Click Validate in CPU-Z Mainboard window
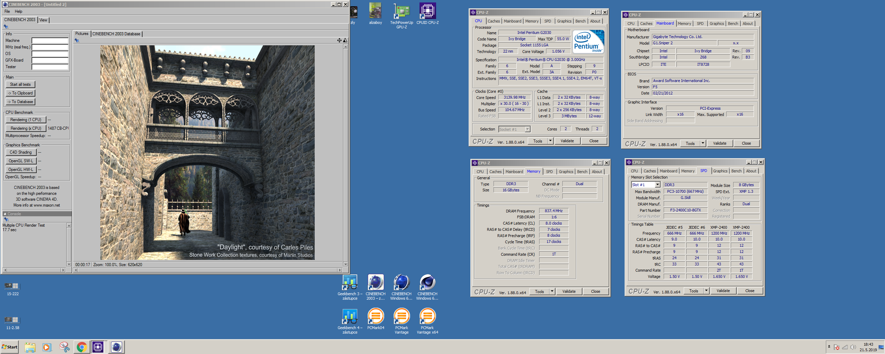The image size is (885, 354). [720, 143]
